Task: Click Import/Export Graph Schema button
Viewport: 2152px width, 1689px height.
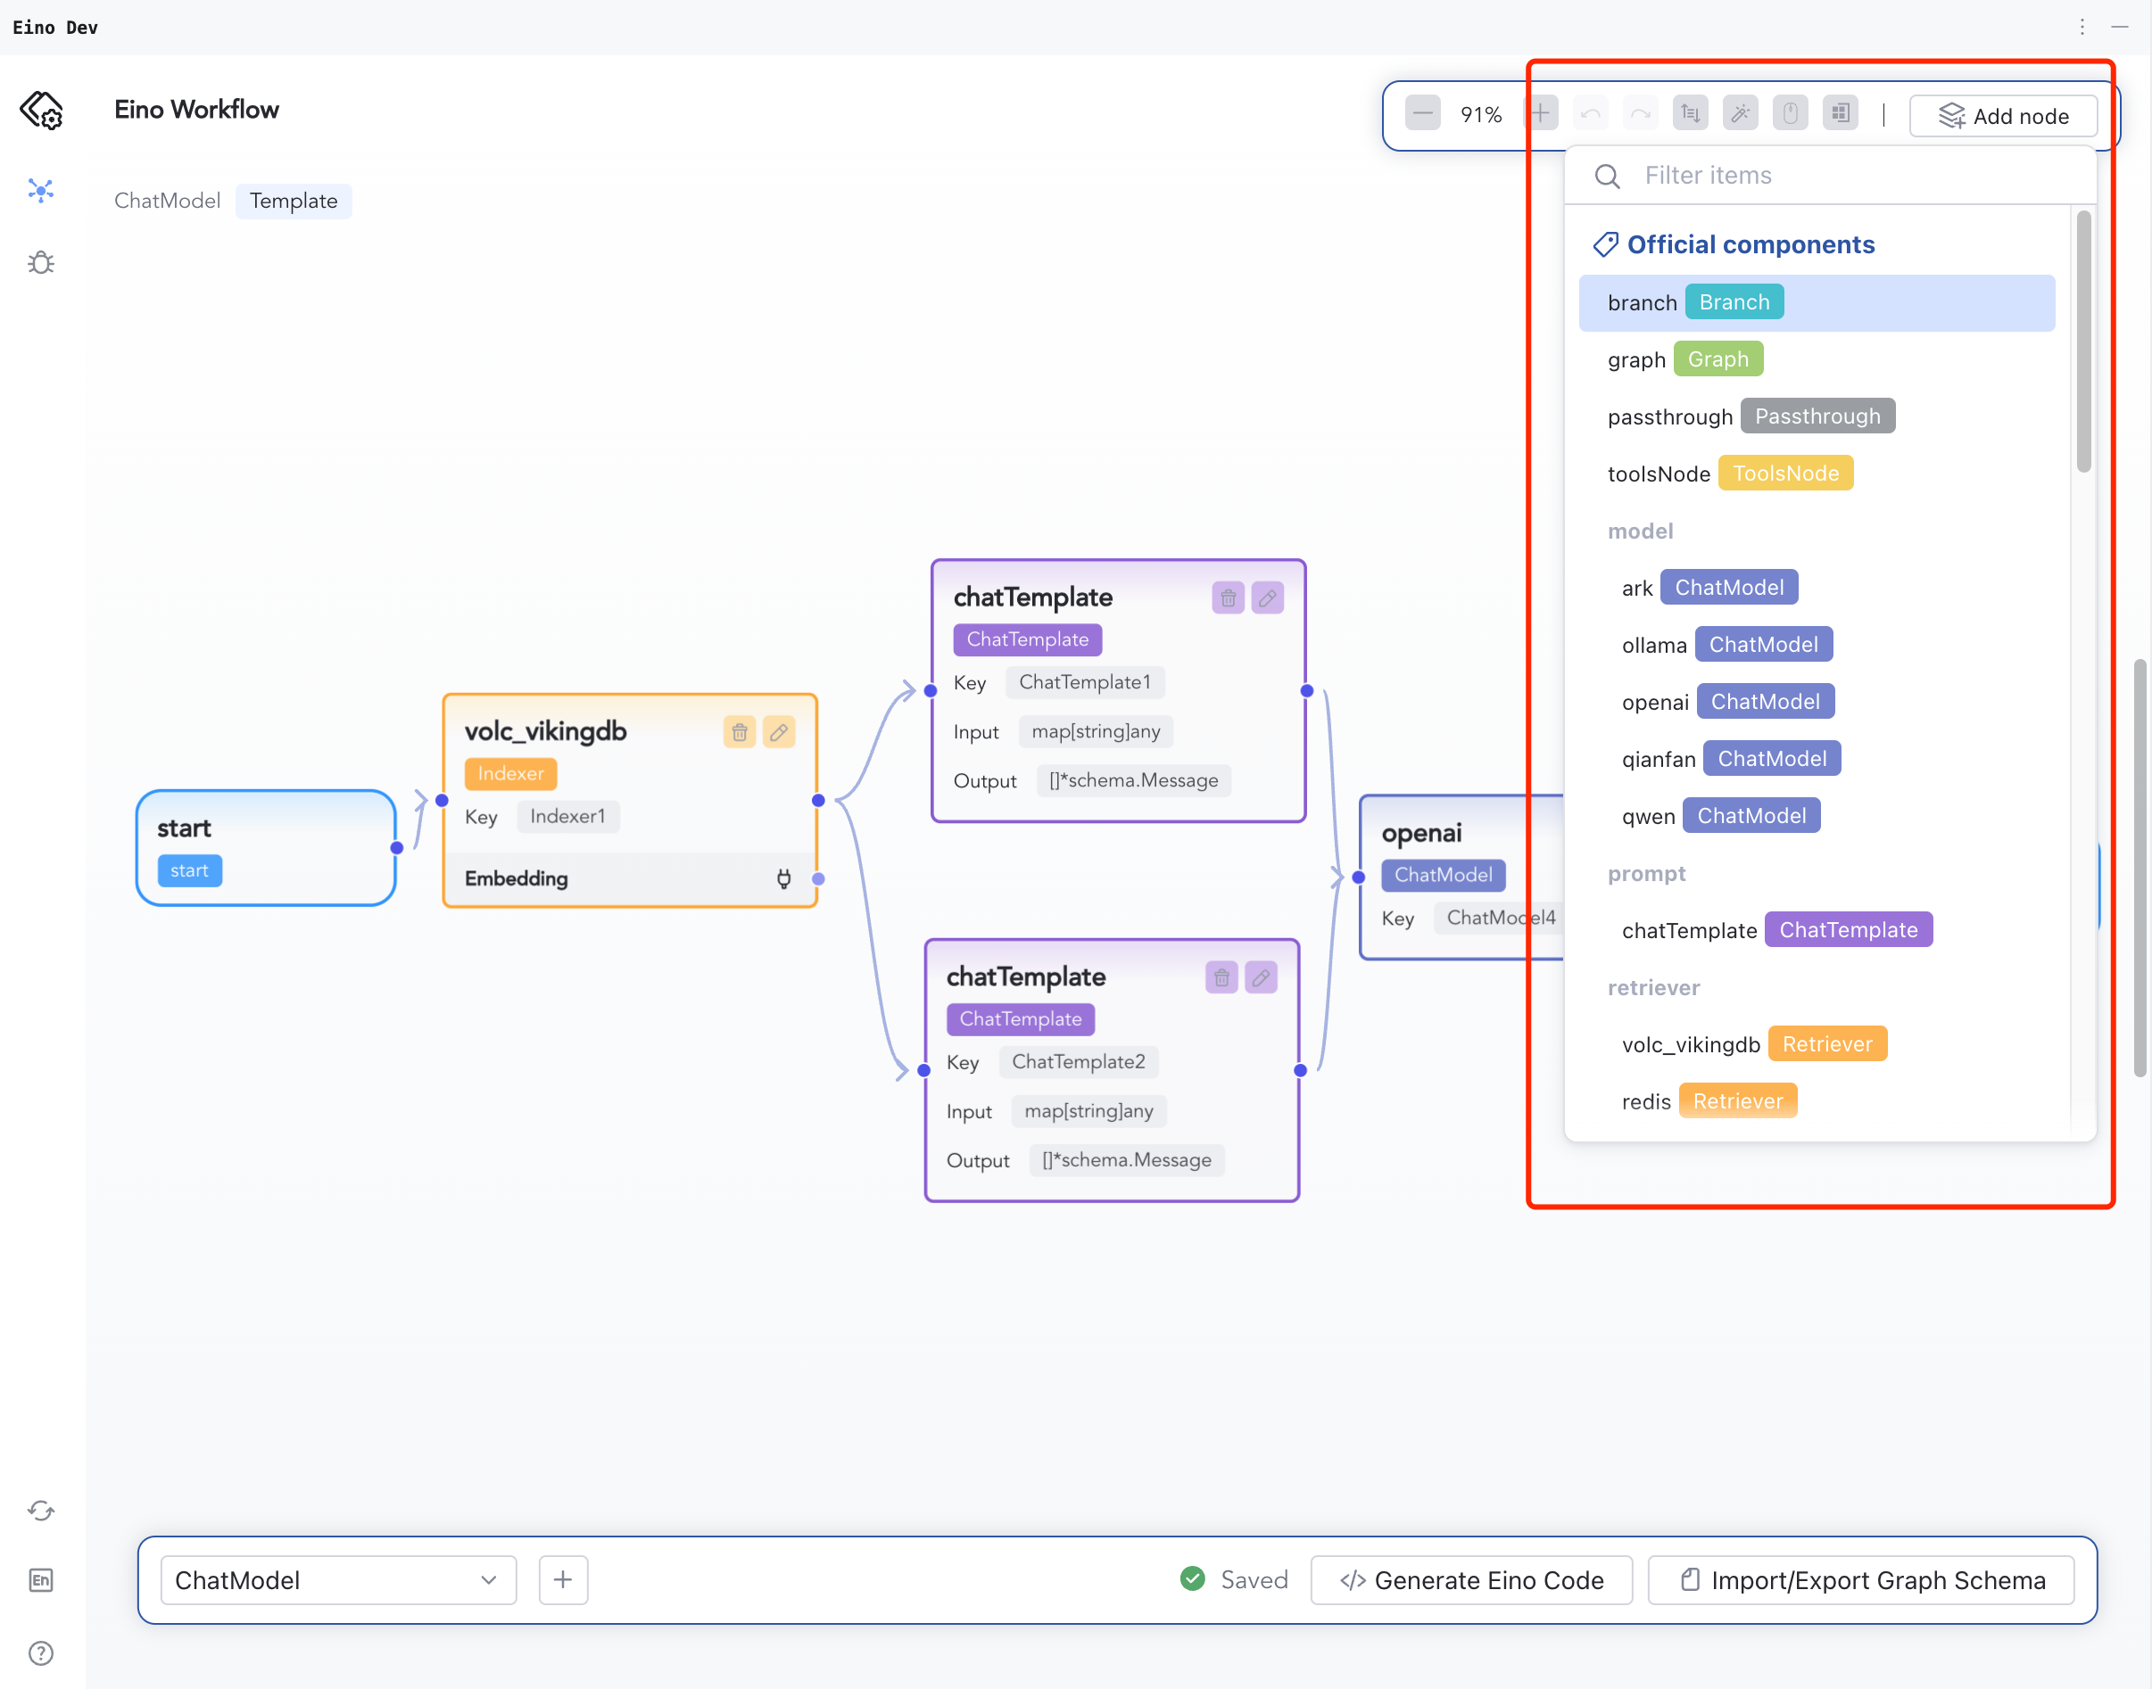Action: (1860, 1579)
